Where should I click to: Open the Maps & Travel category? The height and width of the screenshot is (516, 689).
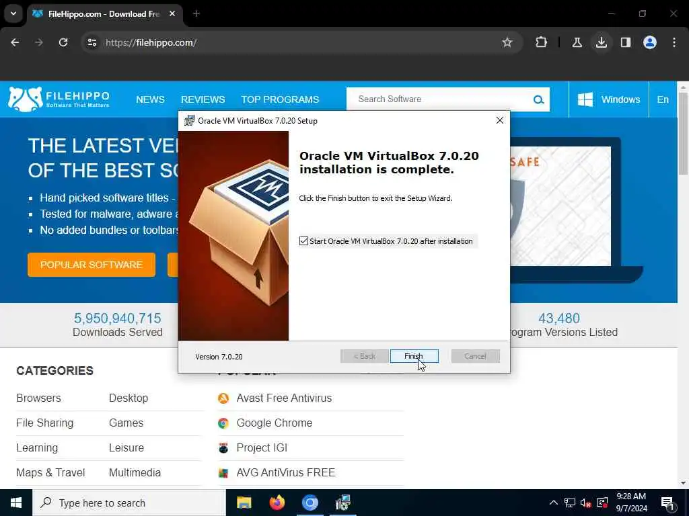pos(50,472)
